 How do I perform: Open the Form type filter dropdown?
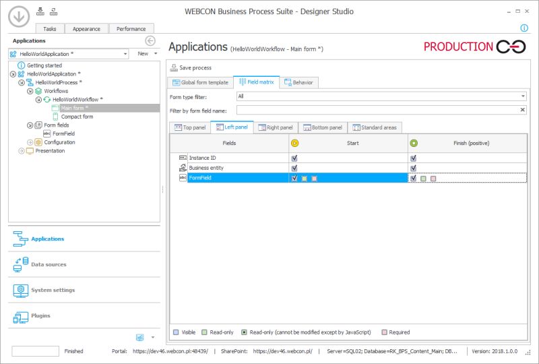pos(523,96)
